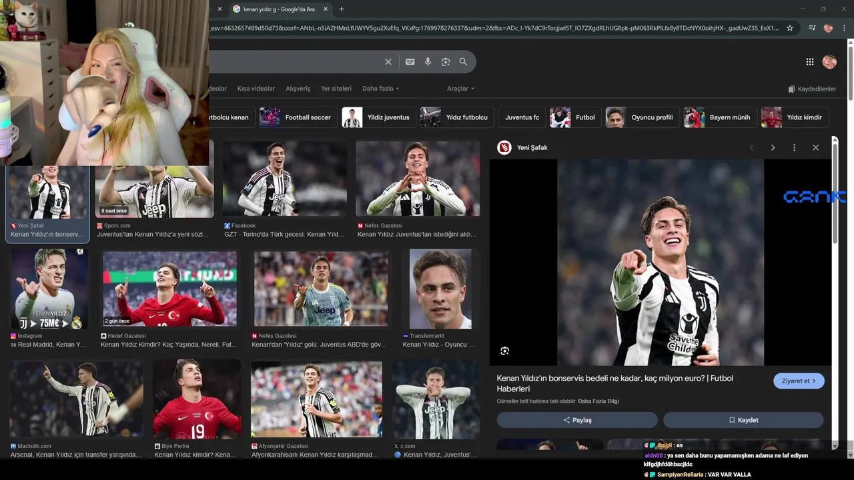Open the Afyonşehir Gazetesi image thumbnail
Image resolution: width=854 pixels, height=480 pixels.
tap(316, 399)
